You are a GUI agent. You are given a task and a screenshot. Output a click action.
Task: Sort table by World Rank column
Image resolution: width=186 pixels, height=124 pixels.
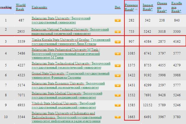pyautogui.click(x=21, y=7)
